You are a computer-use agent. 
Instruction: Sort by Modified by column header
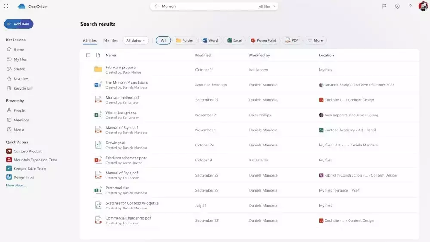(x=260, y=55)
